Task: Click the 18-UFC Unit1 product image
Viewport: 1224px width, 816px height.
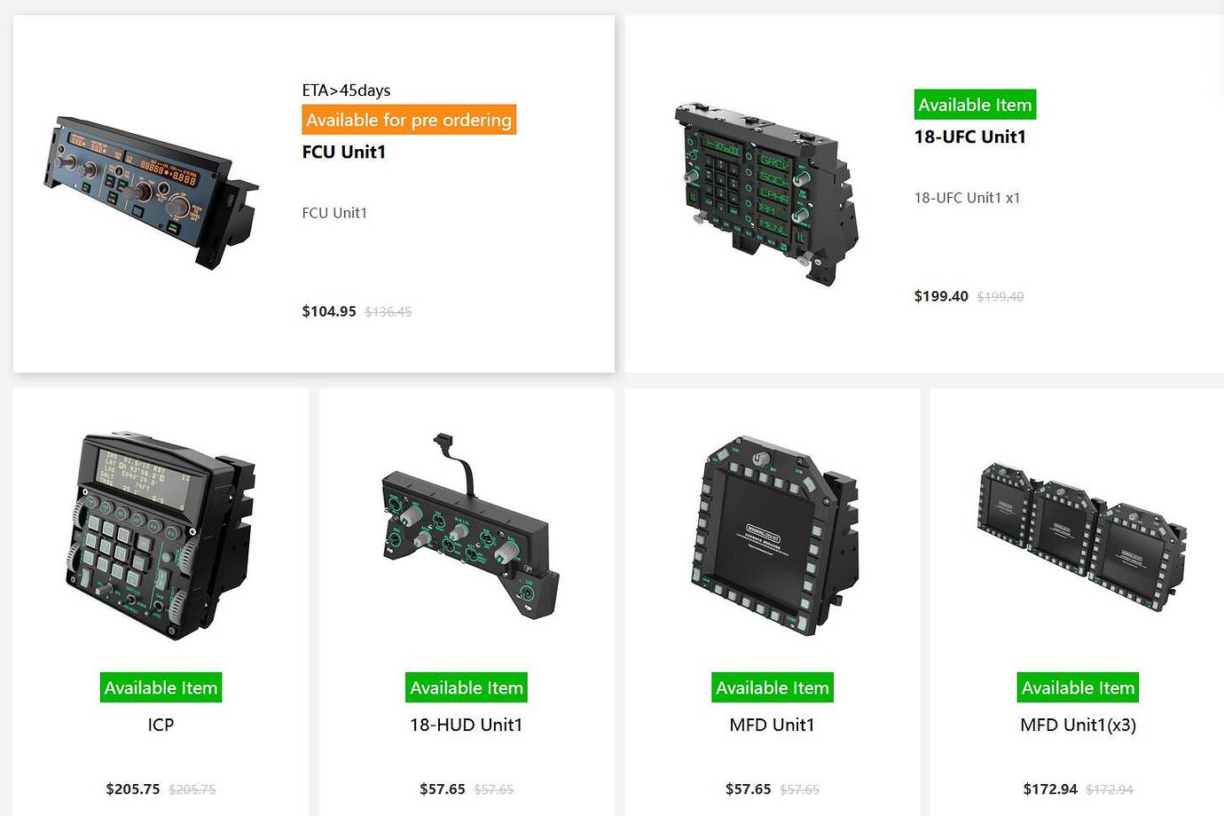Action: point(765,192)
